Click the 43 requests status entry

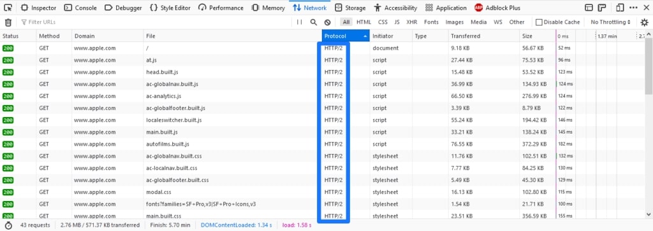(x=35, y=225)
